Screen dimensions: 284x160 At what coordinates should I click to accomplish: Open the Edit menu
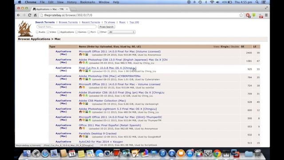(51, 2)
